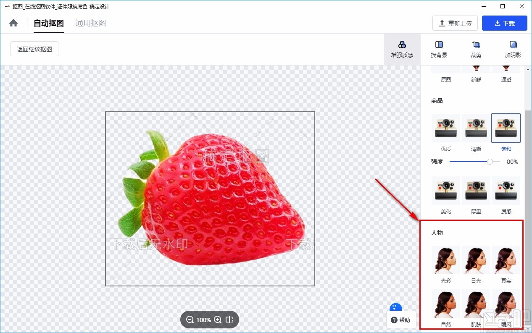Click the 人物 section heading
The height and width of the screenshot is (333, 532).
point(437,233)
